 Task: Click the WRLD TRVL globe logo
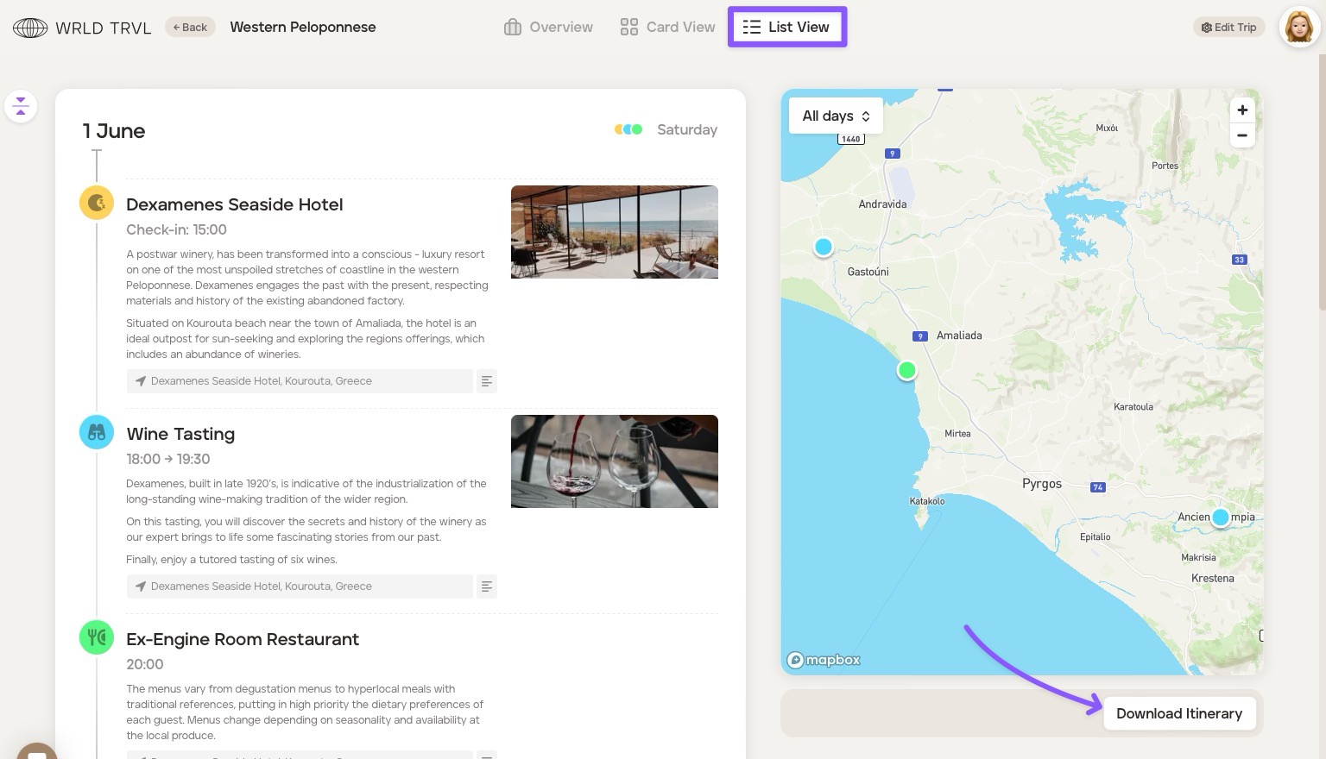(x=30, y=28)
